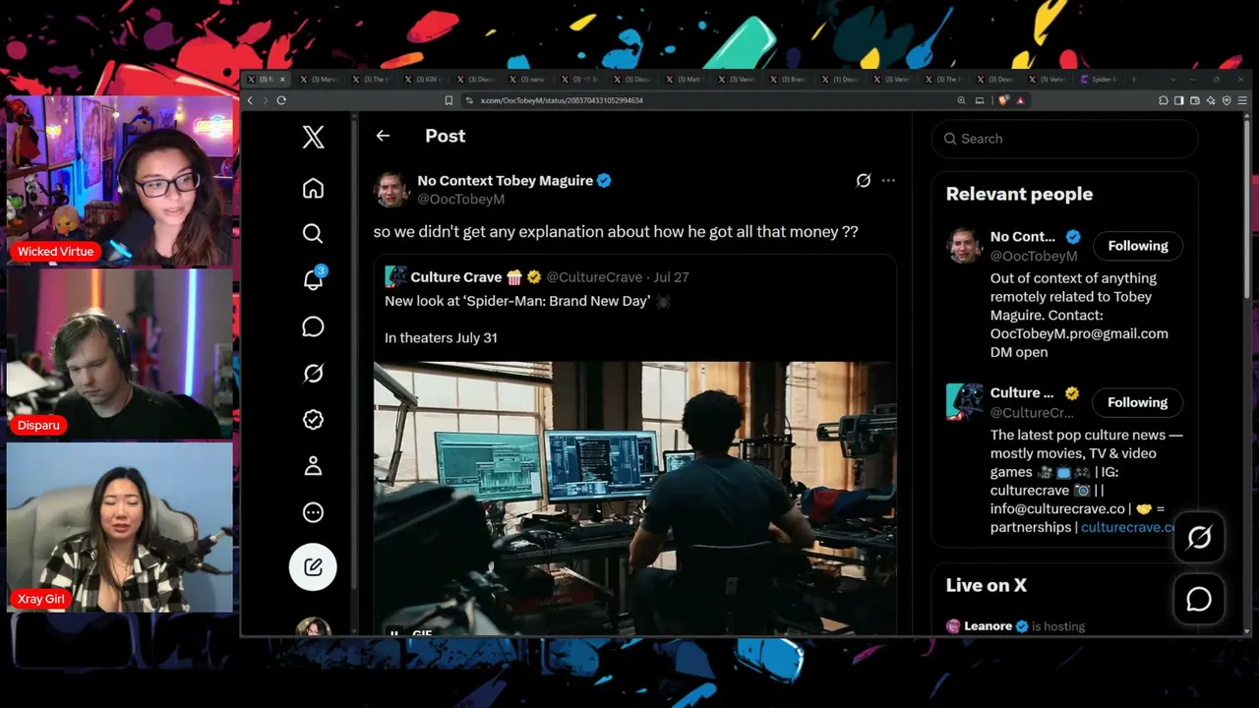1259x708 pixels.
Task: Click Following button for No Context Tobey
Action: coord(1138,246)
